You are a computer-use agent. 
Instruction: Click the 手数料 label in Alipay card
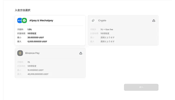pos(20,29)
